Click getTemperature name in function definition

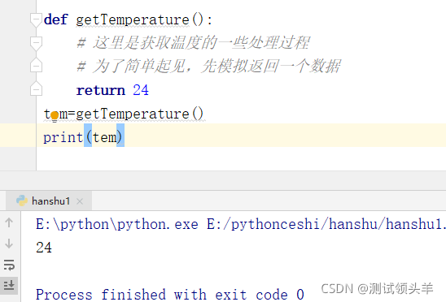click(x=133, y=19)
